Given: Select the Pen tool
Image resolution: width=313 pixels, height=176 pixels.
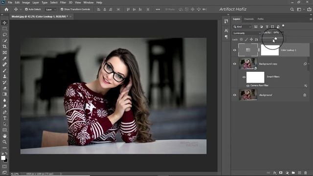Looking at the screenshot, I should pyautogui.click(x=4, y=112).
